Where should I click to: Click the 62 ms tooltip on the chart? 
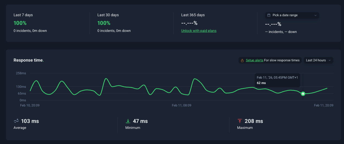[277, 80]
